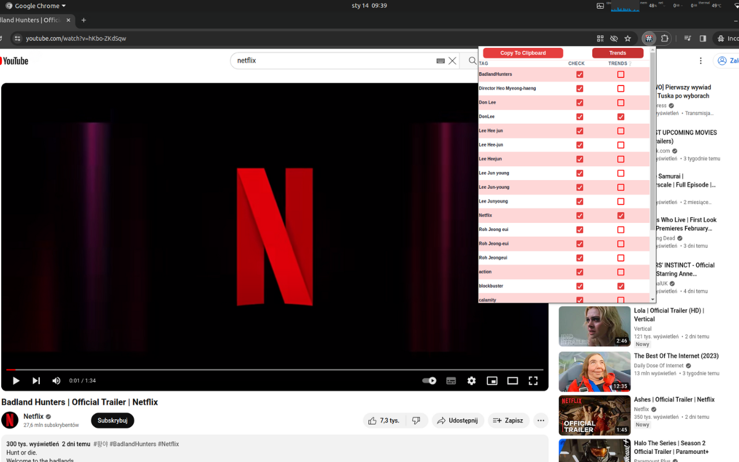
Task: Toggle the Chrome side panel icon
Action: pyautogui.click(x=703, y=39)
